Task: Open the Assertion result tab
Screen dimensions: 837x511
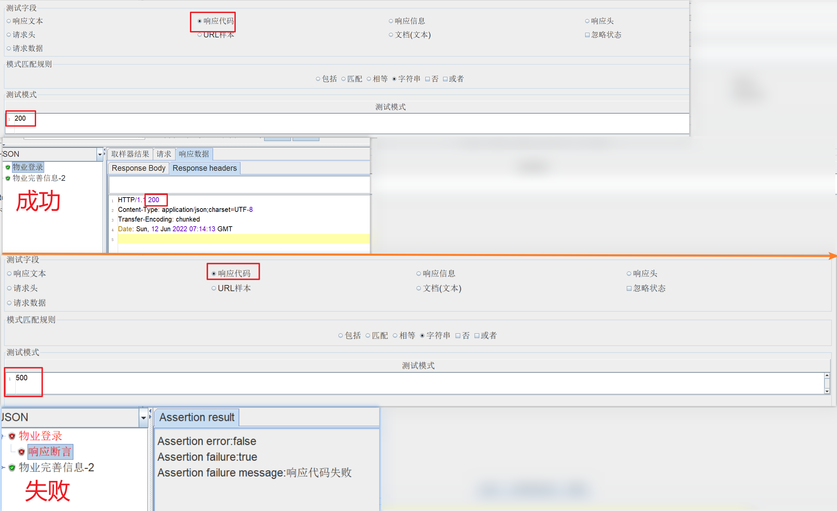Action: [x=197, y=417]
